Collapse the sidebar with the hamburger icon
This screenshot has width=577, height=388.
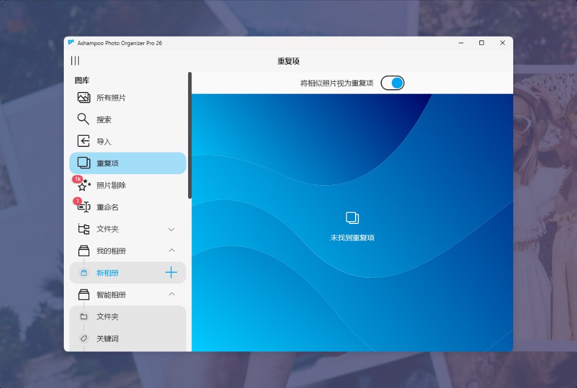click(x=75, y=60)
